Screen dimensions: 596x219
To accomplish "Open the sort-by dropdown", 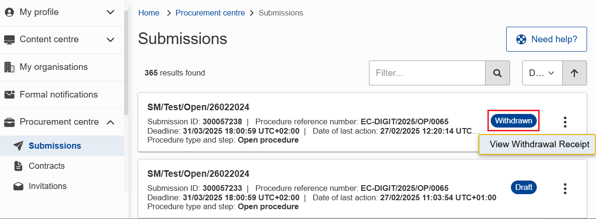I will tap(542, 73).
